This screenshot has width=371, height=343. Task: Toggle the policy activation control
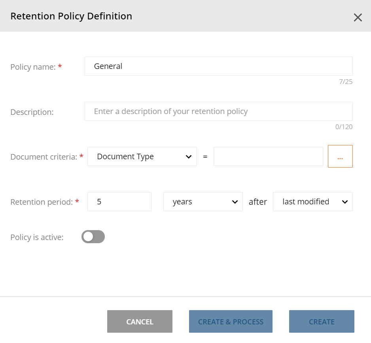click(93, 236)
